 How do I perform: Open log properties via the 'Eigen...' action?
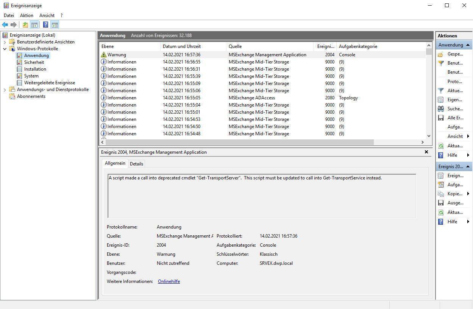pyautogui.click(x=454, y=100)
